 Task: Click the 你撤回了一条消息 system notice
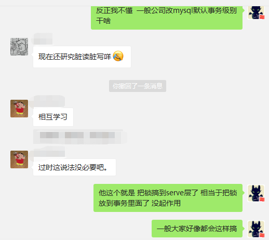138,86
